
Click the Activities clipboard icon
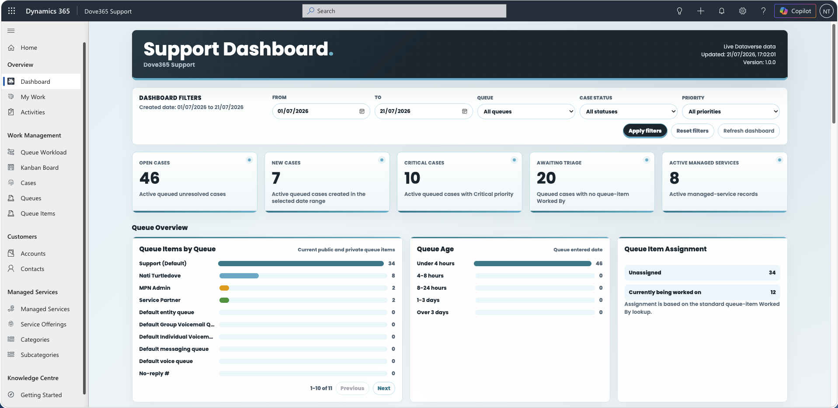click(x=11, y=112)
